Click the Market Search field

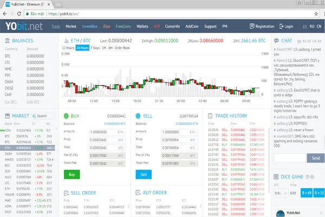[x=43, y=116]
